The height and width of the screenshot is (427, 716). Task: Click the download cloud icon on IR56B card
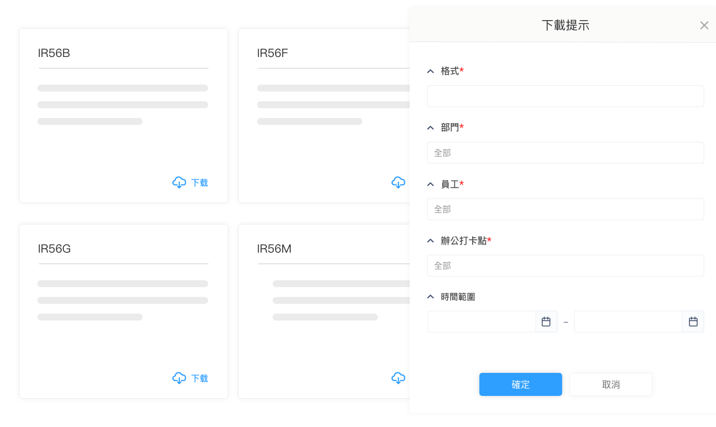pos(179,182)
